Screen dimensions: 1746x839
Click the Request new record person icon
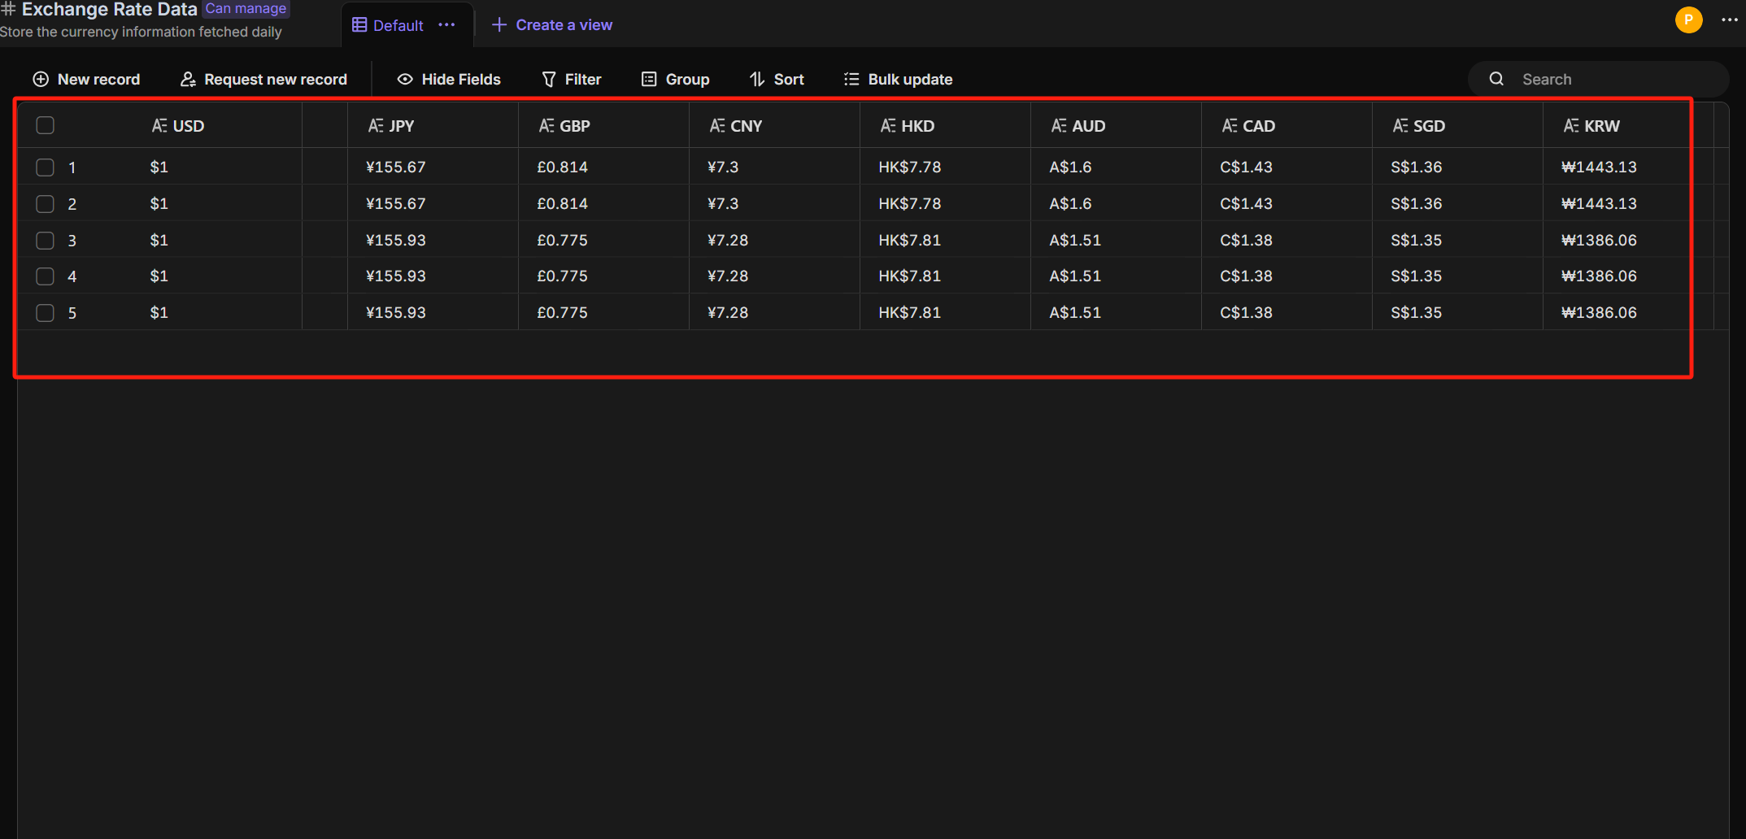(188, 79)
